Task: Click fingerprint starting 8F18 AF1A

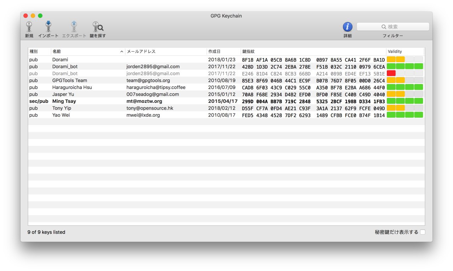Action: (x=313, y=60)
